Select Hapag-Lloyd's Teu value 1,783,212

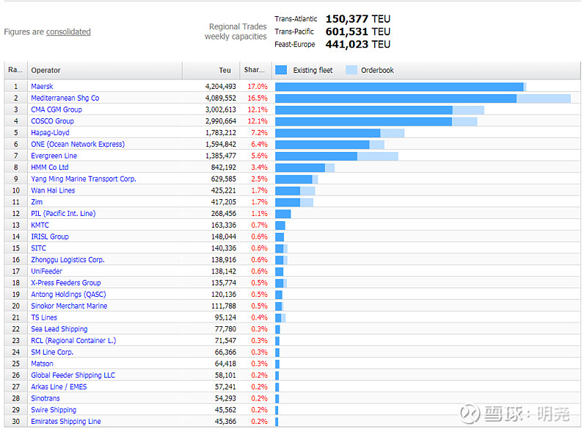pos(221,133)
